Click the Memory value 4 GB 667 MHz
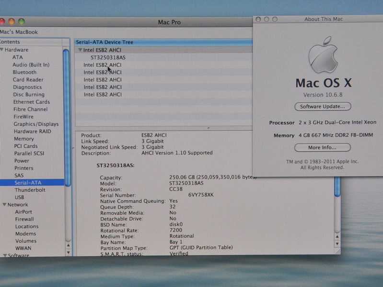 click(x=336, y=135)
